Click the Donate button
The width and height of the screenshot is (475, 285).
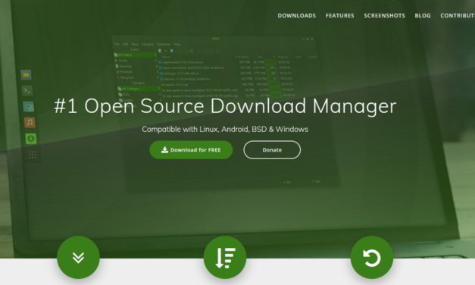272,150
